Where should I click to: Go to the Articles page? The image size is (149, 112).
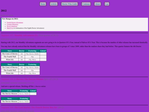tap(54, 4)
